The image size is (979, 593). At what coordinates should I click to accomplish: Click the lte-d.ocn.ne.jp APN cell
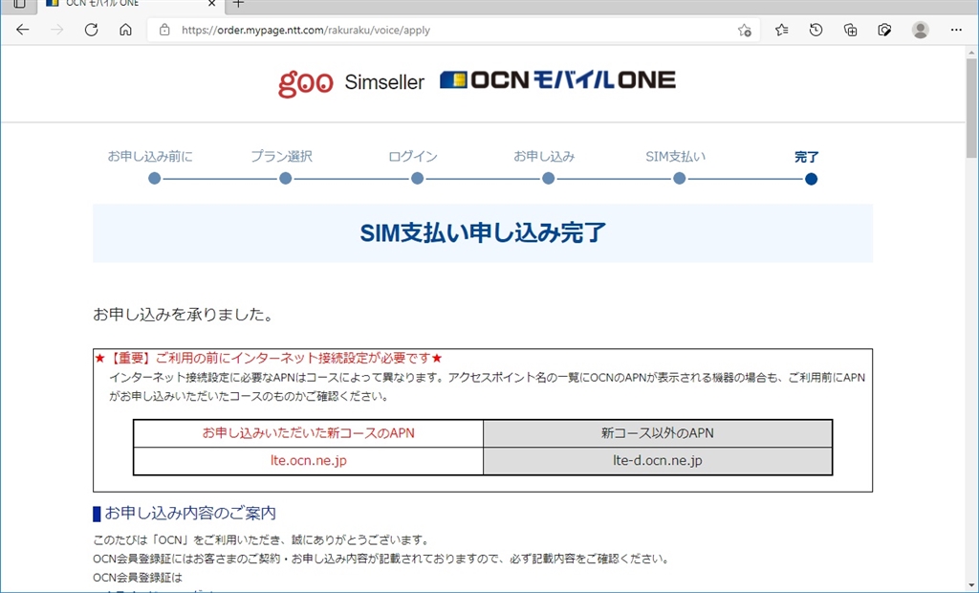click(658, 460)
